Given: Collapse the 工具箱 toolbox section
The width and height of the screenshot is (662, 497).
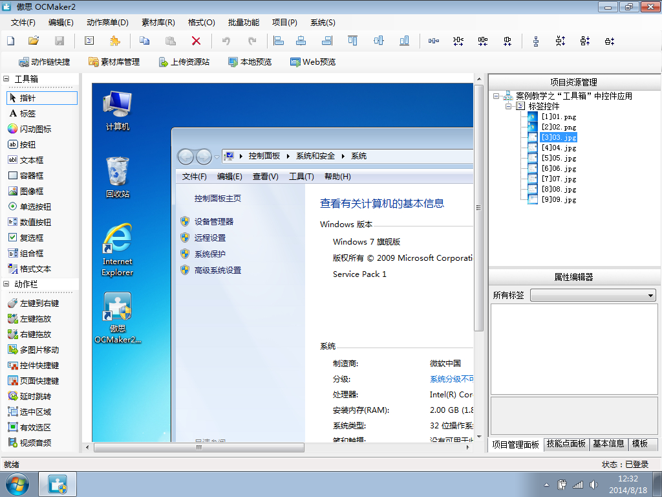Looking at the screenshot, I should tap(6, 78).
